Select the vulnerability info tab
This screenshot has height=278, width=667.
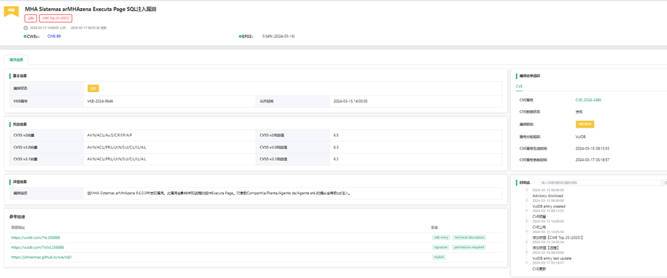tap(16, 60)
